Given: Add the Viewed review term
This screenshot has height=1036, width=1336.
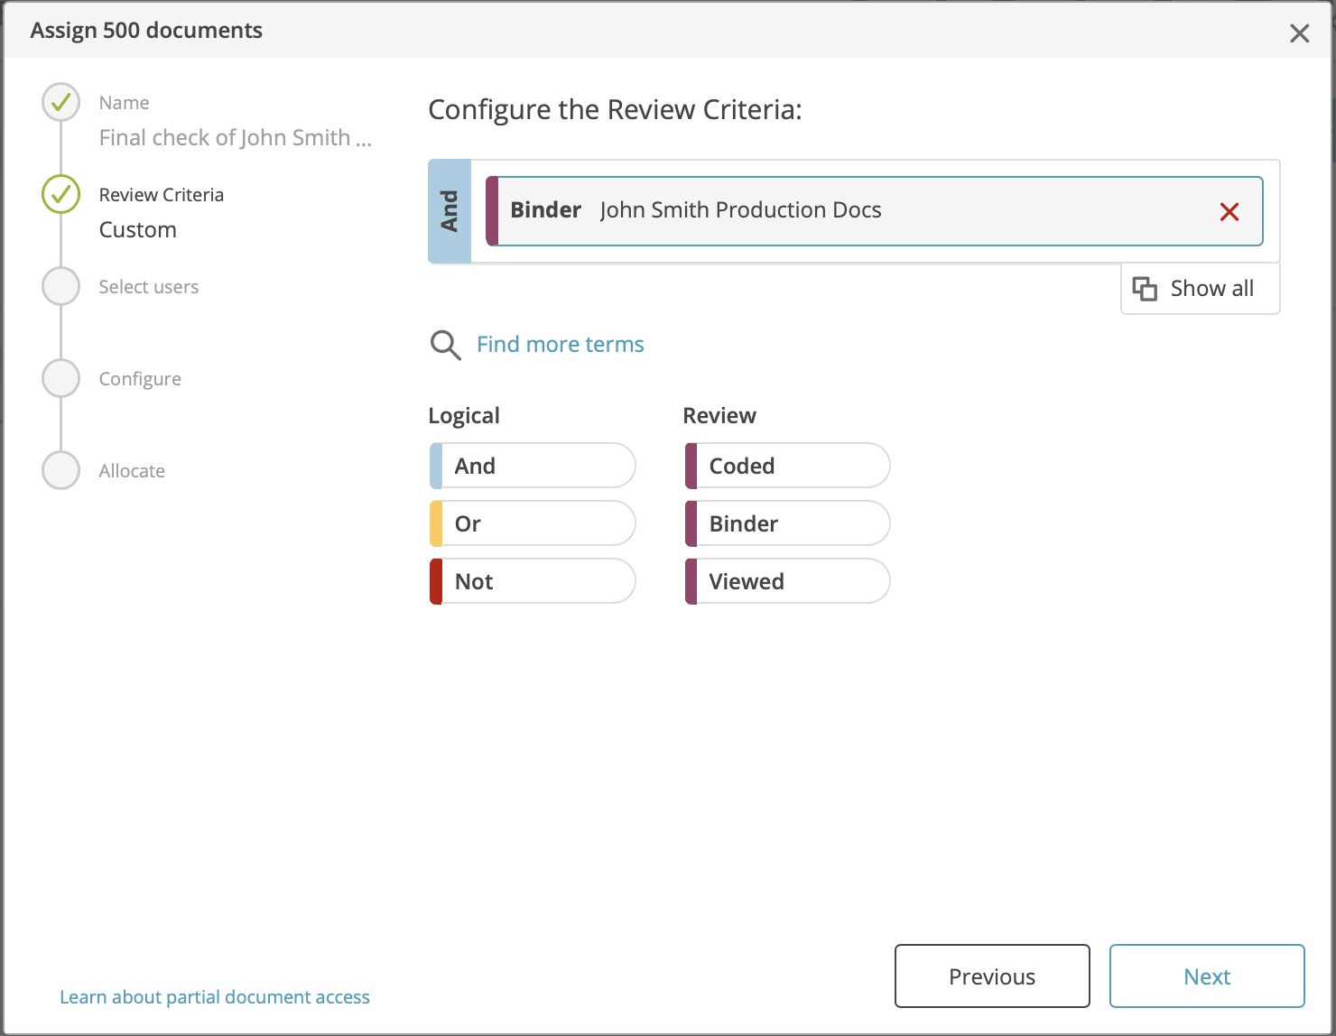Looking at the screenshot, I should [x=787, y=581].
